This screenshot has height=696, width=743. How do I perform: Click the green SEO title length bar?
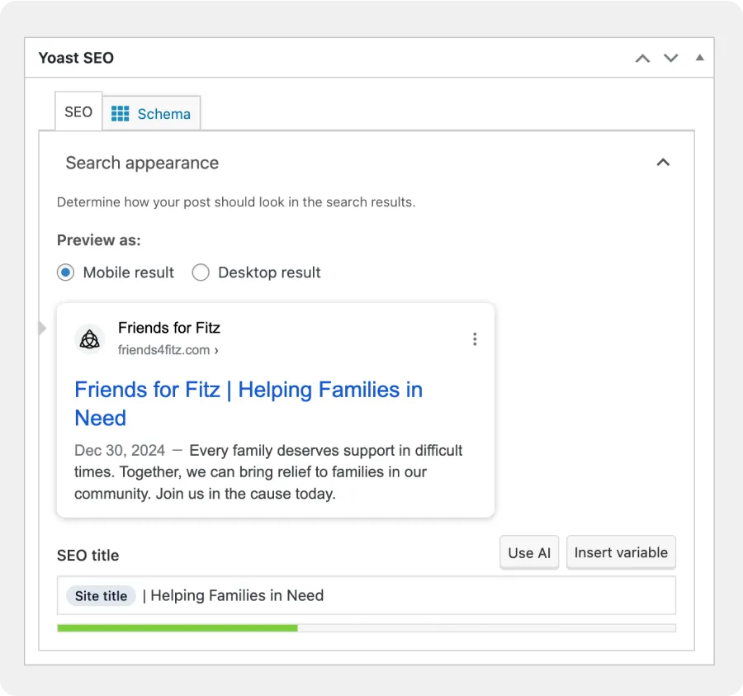[x=177, y=628]
